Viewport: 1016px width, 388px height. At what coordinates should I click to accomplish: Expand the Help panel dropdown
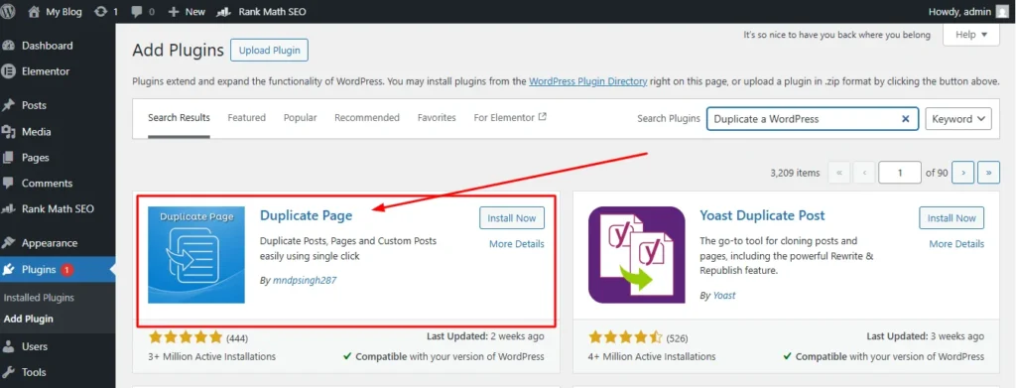971,35
